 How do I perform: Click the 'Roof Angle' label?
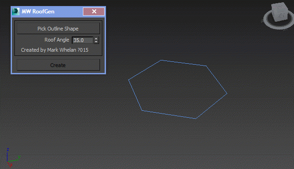56,40
